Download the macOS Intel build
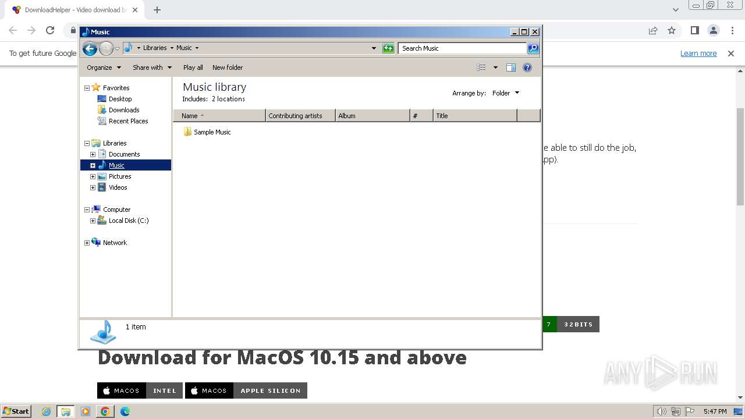Viewport: 745px width, 419px height. click(x=140, y=390)
